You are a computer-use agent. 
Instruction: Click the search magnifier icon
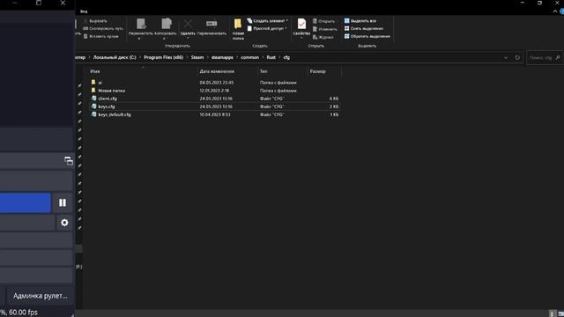click(558, 57)
